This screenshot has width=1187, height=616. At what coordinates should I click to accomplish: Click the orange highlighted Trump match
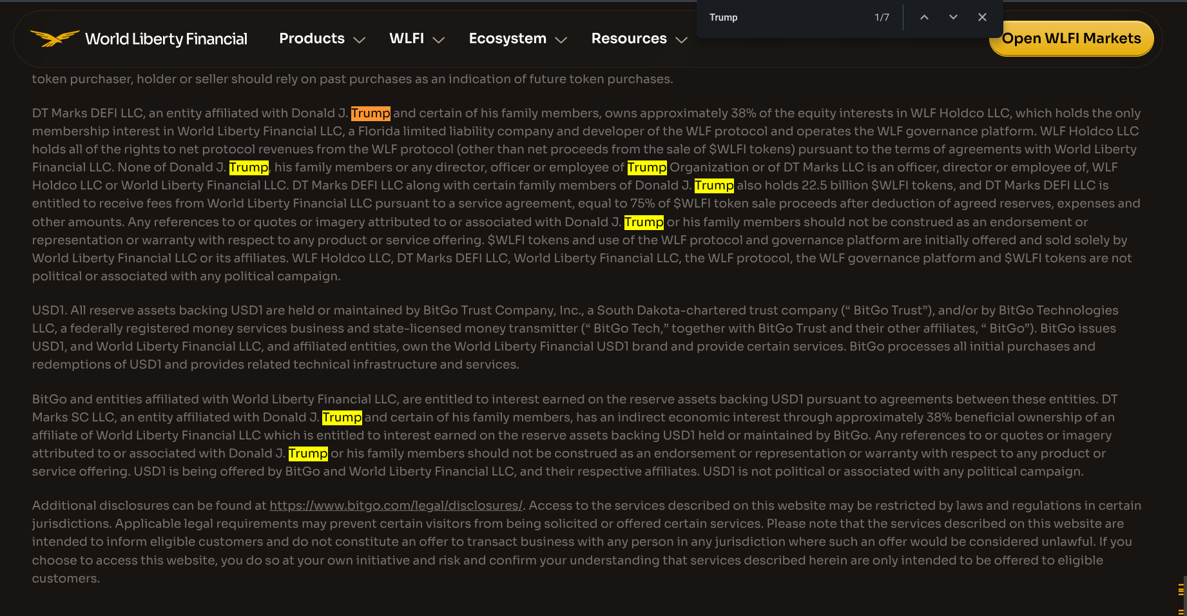[x=371, y=113]
